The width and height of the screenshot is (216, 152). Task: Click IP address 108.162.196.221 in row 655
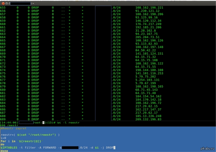[x=149, y=7]
